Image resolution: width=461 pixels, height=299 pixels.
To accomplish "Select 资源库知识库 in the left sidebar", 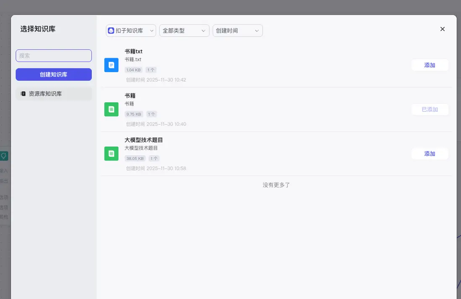I will [53, 94].
